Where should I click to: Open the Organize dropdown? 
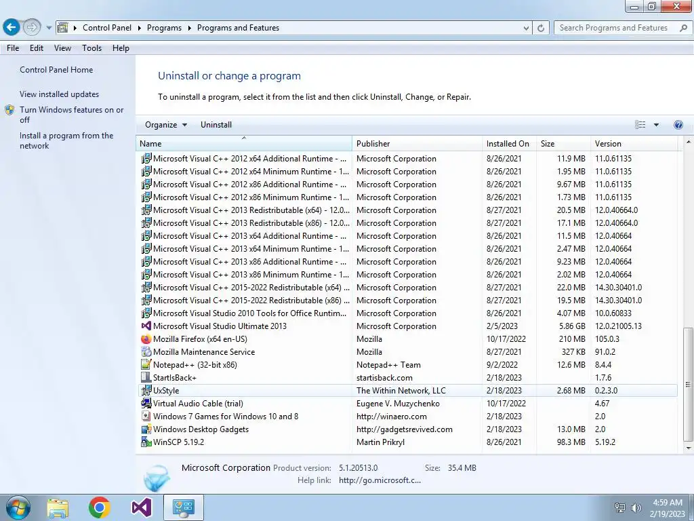click(x=166, y=125)
